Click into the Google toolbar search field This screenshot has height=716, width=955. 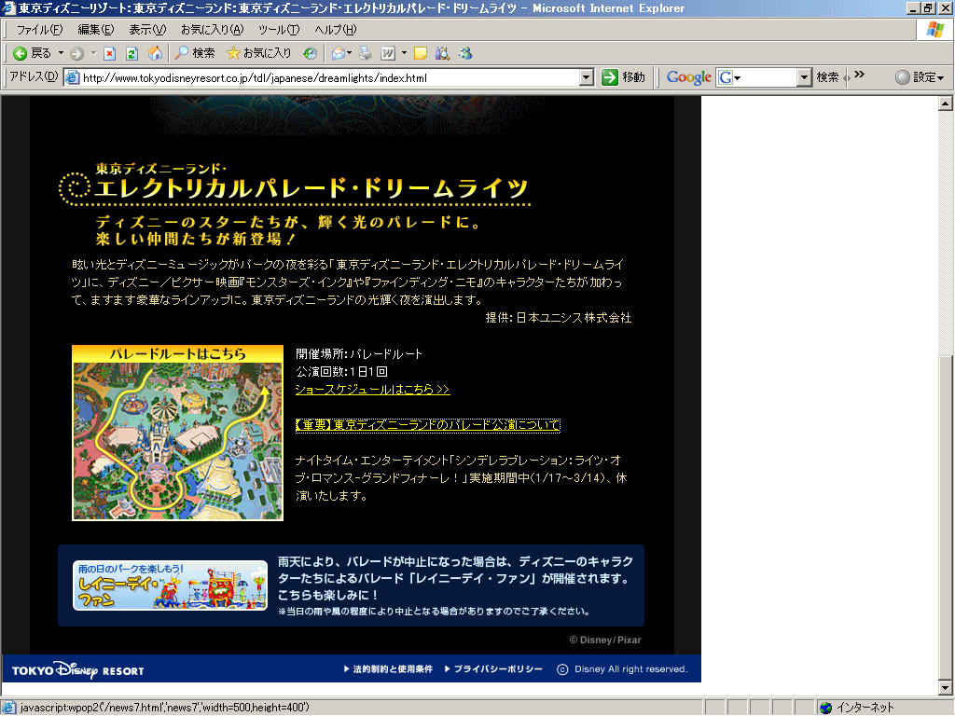click(769, 77)
